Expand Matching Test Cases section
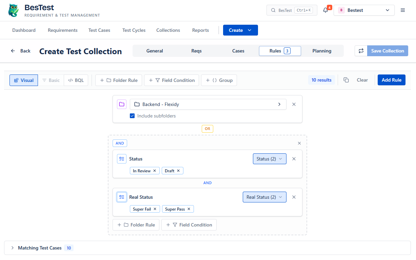The width and height of the screenshot is (416, 260). pos(207,248)
